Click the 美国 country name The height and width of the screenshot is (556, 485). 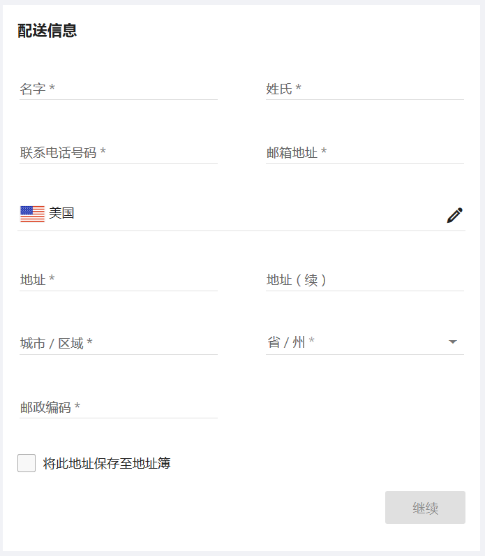coord(62,214)
